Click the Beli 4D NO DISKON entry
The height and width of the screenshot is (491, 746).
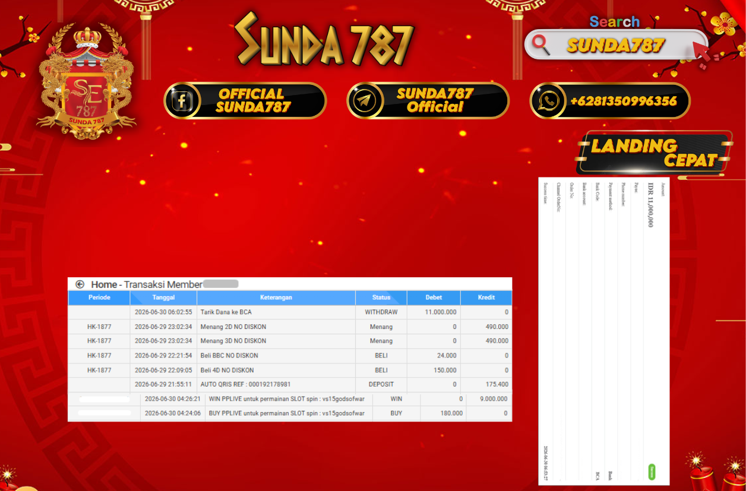coord(227,370)
